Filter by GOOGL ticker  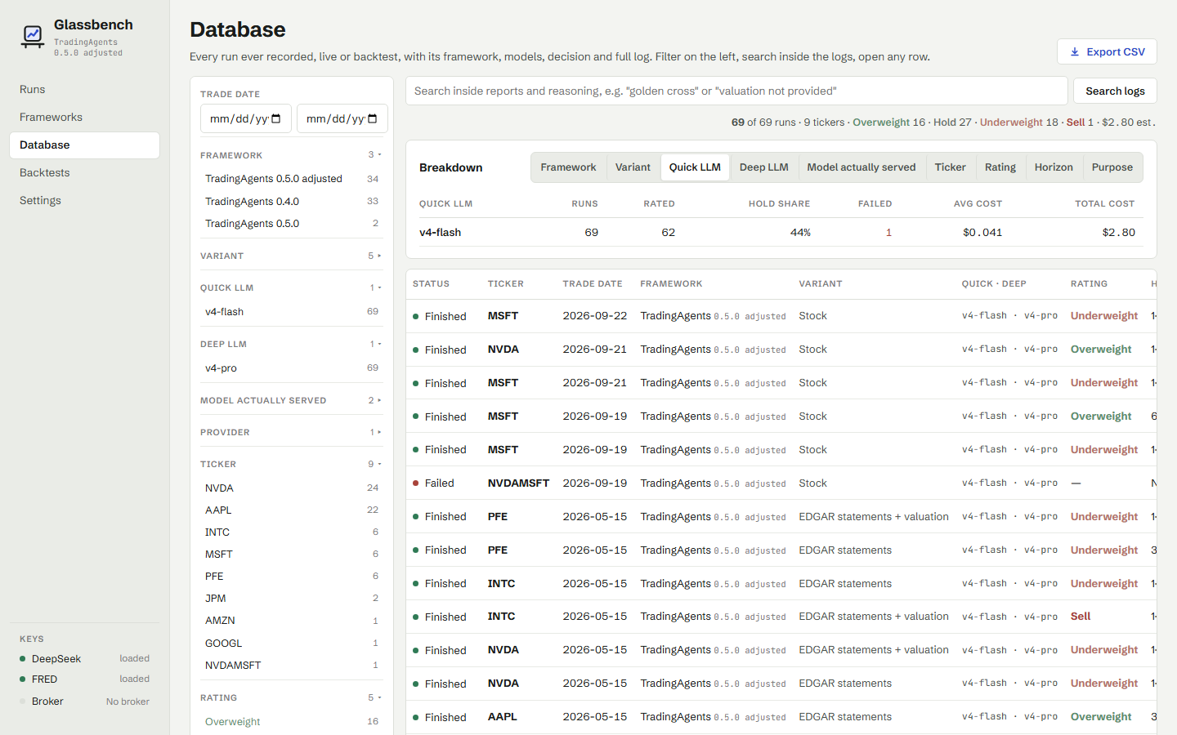point(291,644)
